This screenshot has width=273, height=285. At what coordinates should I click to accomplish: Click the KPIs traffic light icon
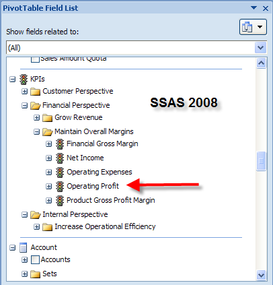tap(24, 80)
